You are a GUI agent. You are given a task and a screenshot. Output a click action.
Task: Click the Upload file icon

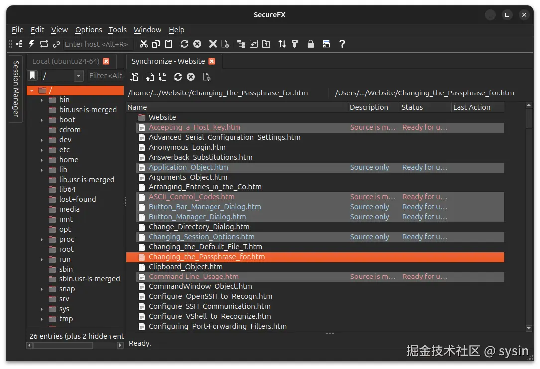tap(150, 77)
